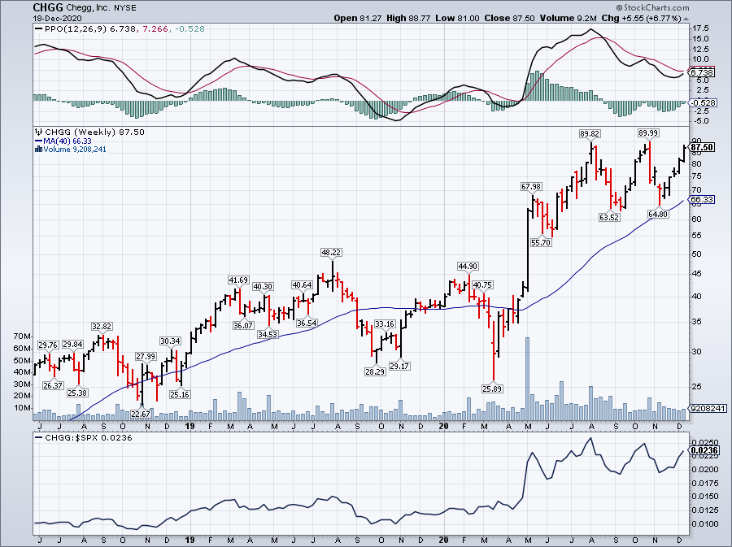This screenshot has height=547, width=732.
Task: Click the 66.33 moving average tag
Action: coord(702,200)
